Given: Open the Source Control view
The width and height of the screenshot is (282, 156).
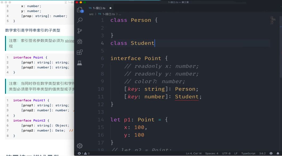Looking at the screenshot, I should [x=80, y=31].
